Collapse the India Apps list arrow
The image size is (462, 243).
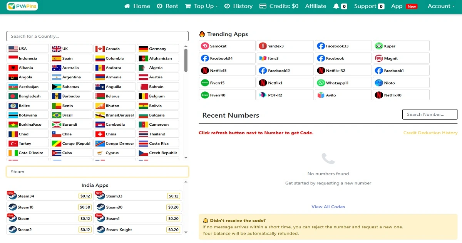pos(186,182)
